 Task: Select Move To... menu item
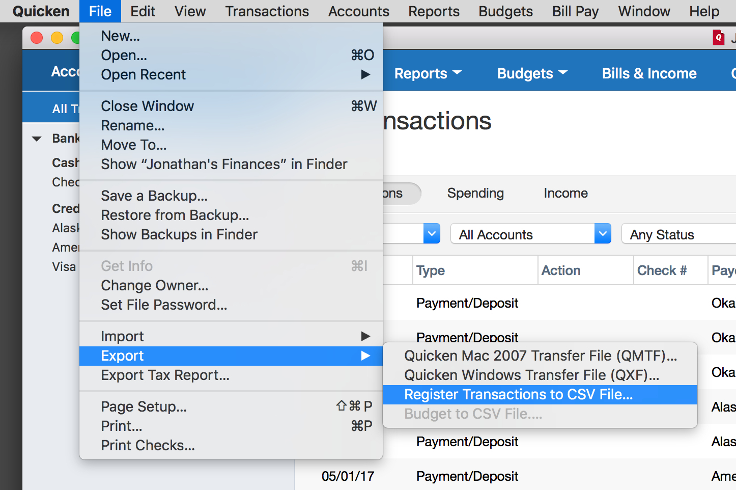pos(231,145)
